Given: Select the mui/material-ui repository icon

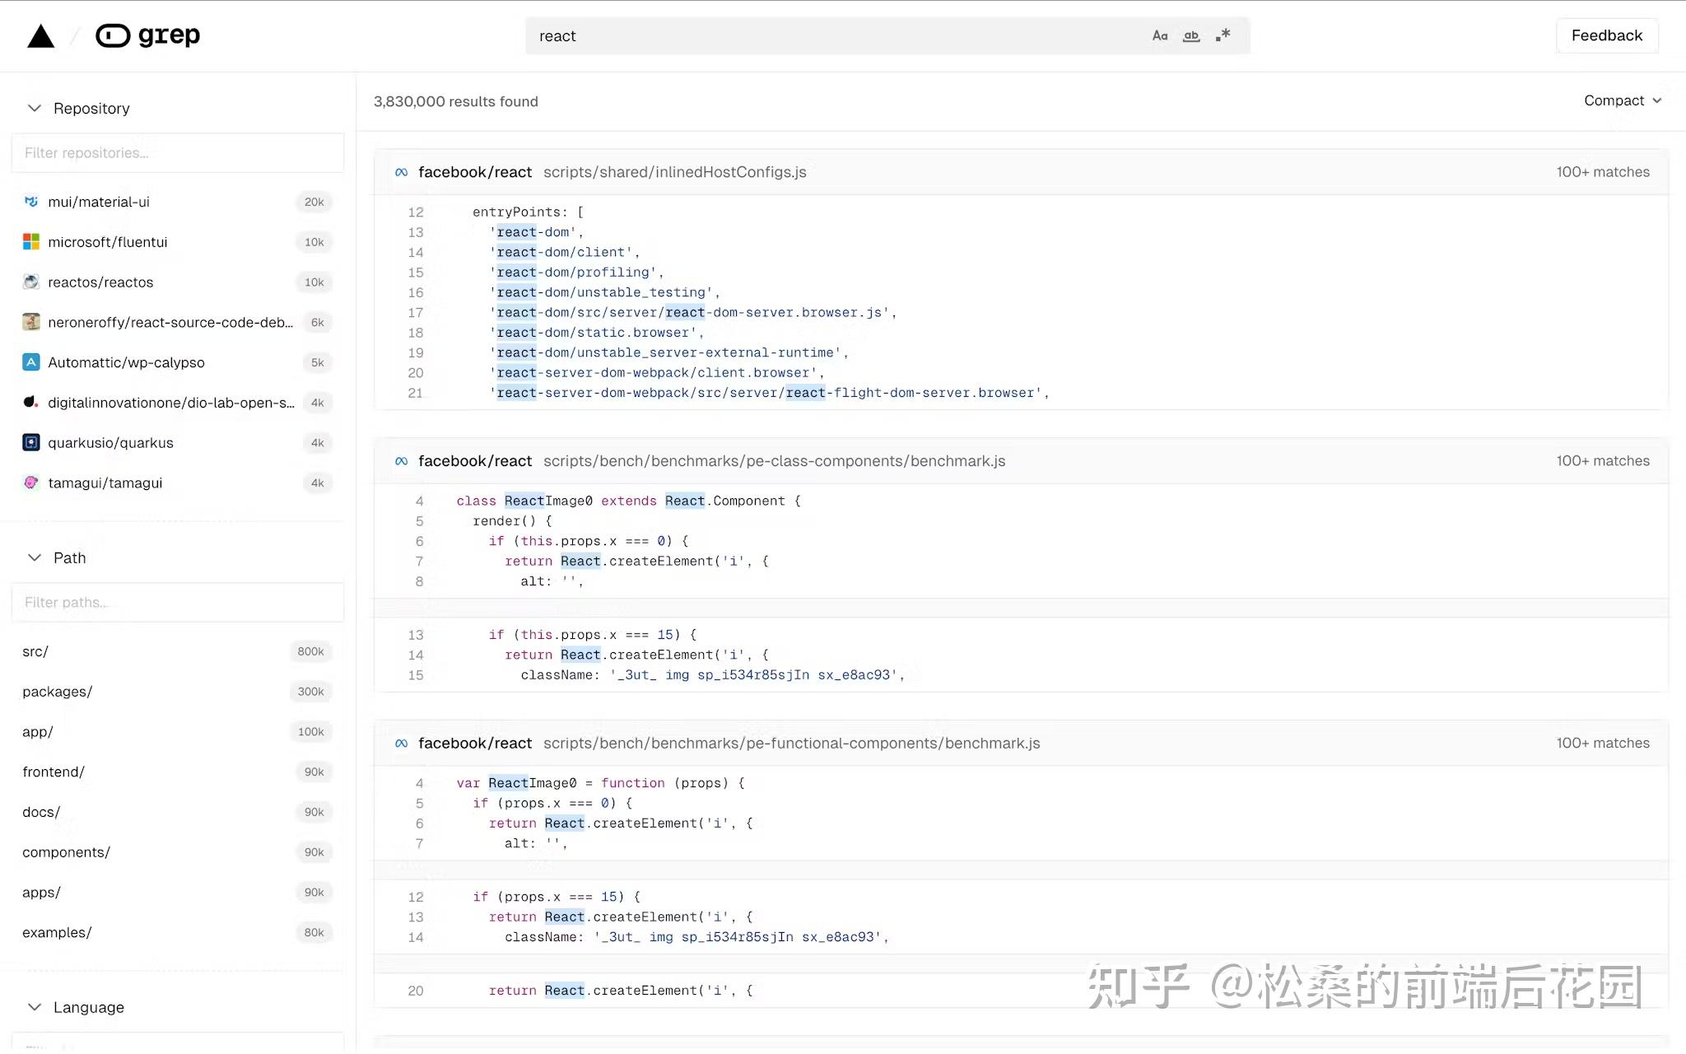Looking at the screenshot, I should (x=30, y=201).
